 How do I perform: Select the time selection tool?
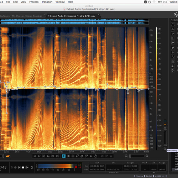point(64,156)
